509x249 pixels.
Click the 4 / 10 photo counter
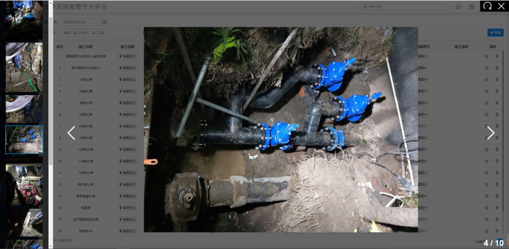click(x=493, y=243)
